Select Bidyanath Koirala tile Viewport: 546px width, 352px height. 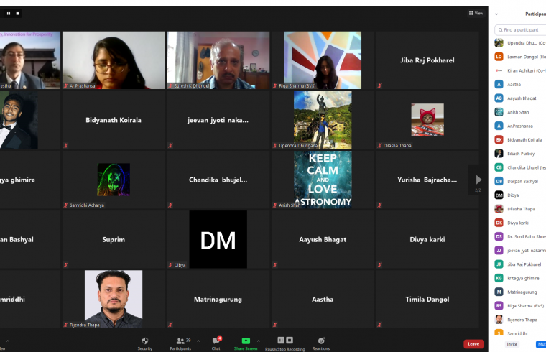[114, 120]
